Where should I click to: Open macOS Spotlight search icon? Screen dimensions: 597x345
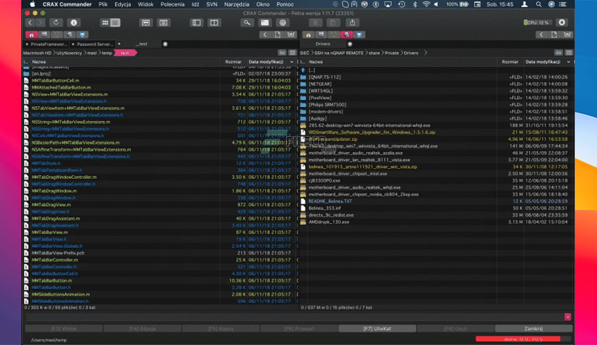538,4
